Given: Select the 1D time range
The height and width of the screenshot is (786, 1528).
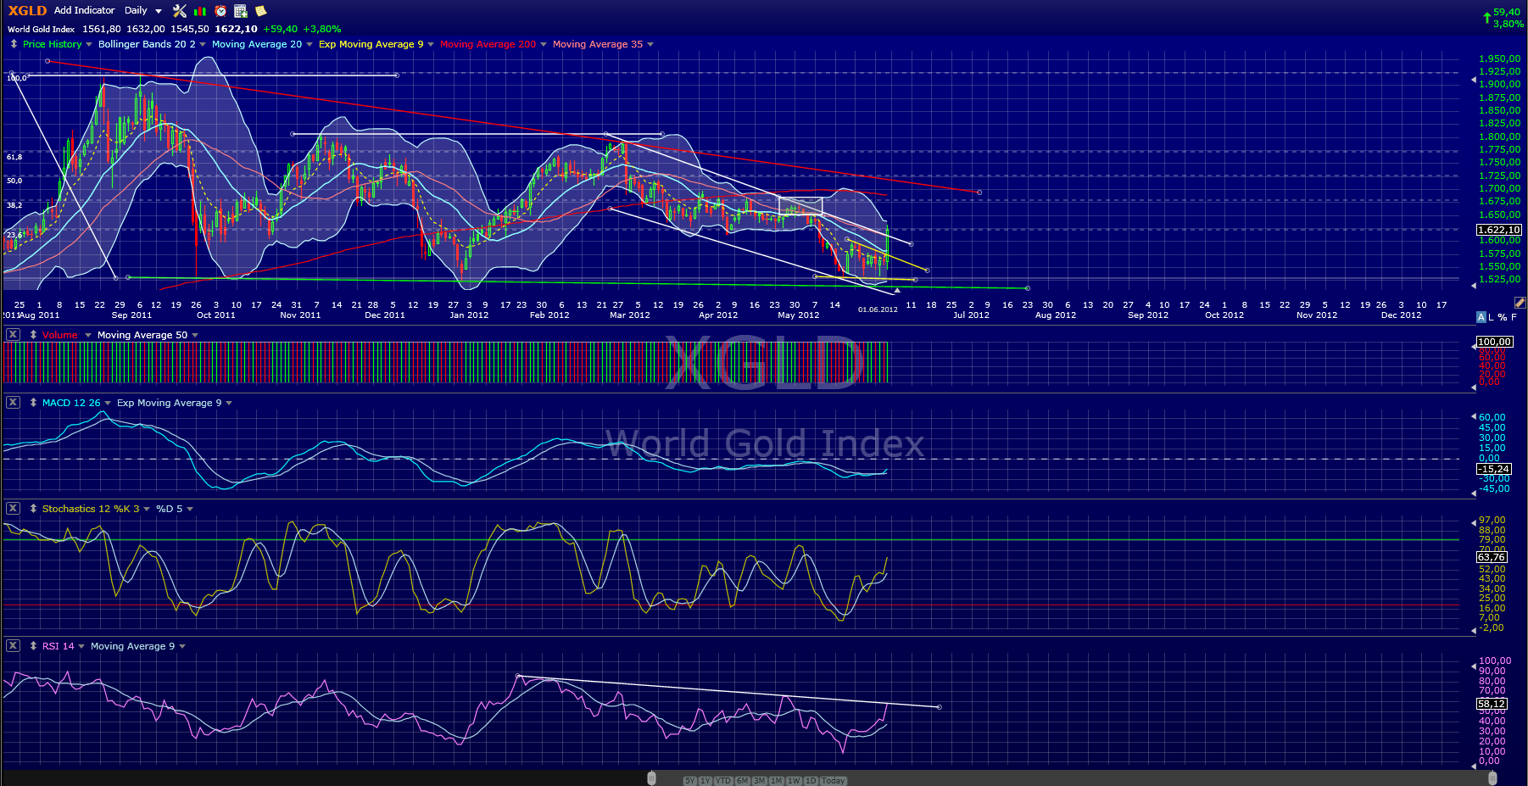Looking at the screenshot, I should 811,781.
